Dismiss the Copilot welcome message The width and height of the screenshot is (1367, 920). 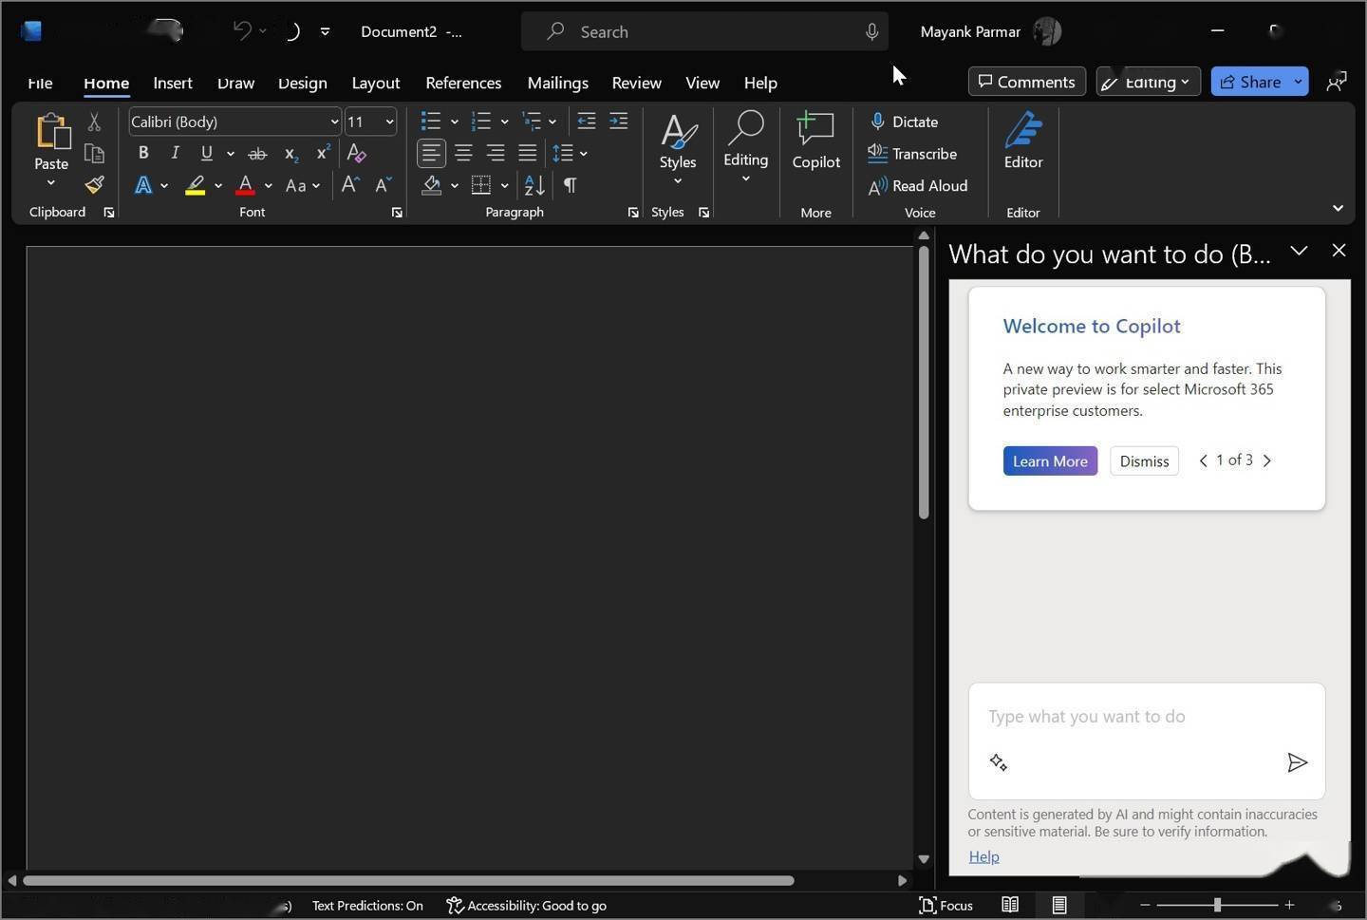1144,460
